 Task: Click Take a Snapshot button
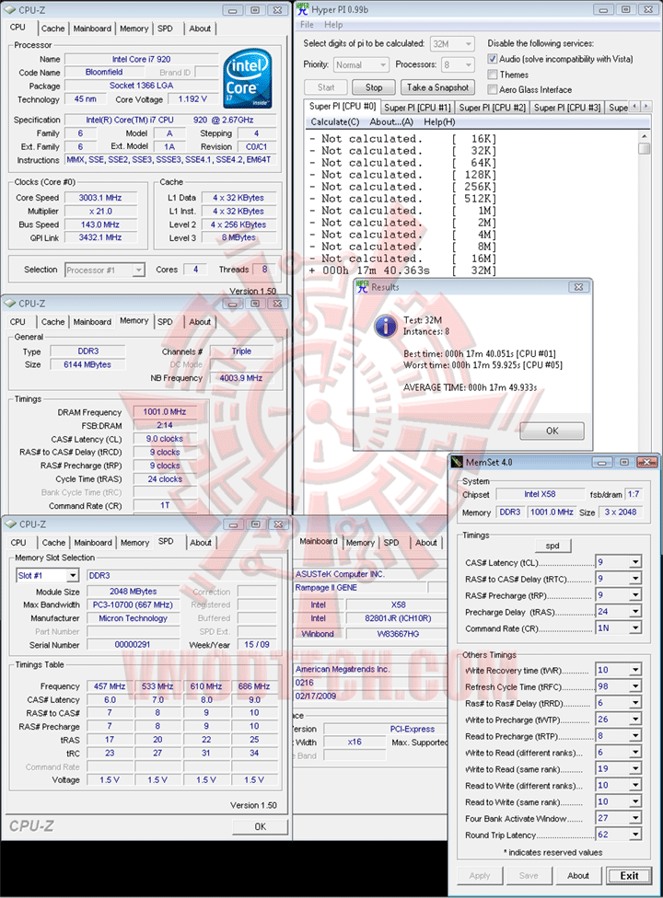(x=437, y=87)
